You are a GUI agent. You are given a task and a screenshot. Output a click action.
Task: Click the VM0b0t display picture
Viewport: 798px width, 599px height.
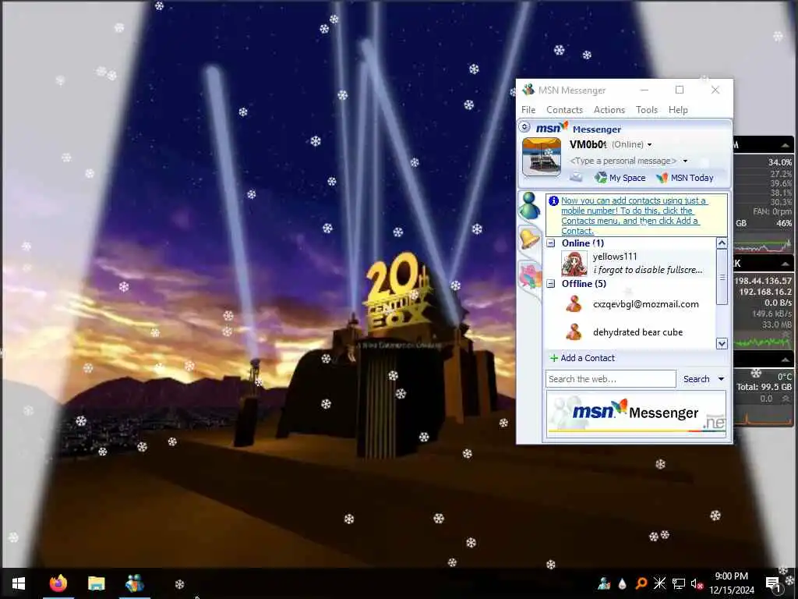[x=542, y=157]
